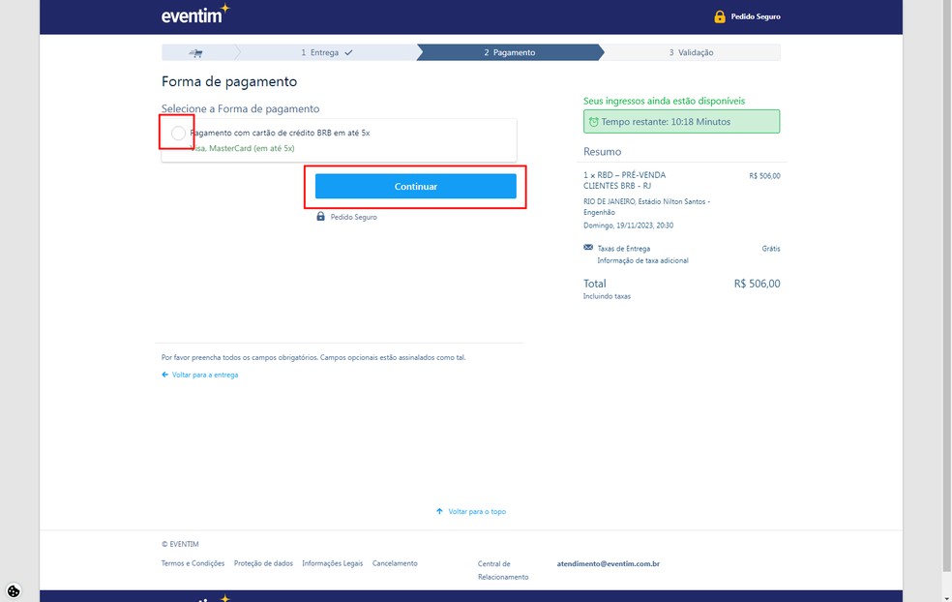Go back to step 1 Entrega
Image resolution: width=952 pixels, height=602 pixels.
pyautogui.click(x=326, y=53)
